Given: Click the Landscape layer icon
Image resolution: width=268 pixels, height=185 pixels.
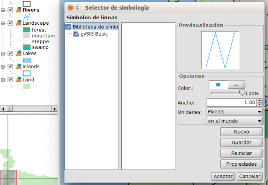Looking at the screenshot, I should coord(18,23).
